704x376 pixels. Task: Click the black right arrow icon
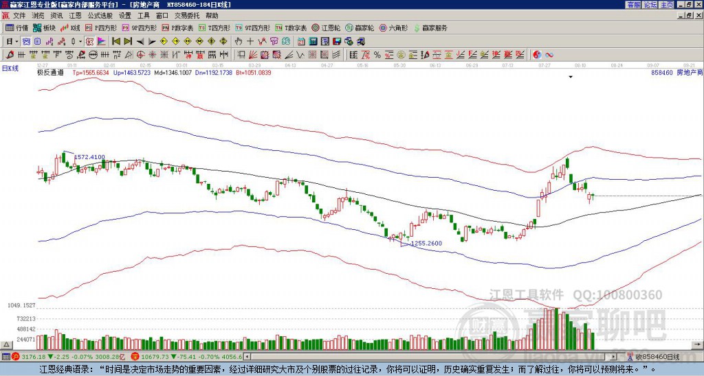pyautogui.click(x=152, y=42)
